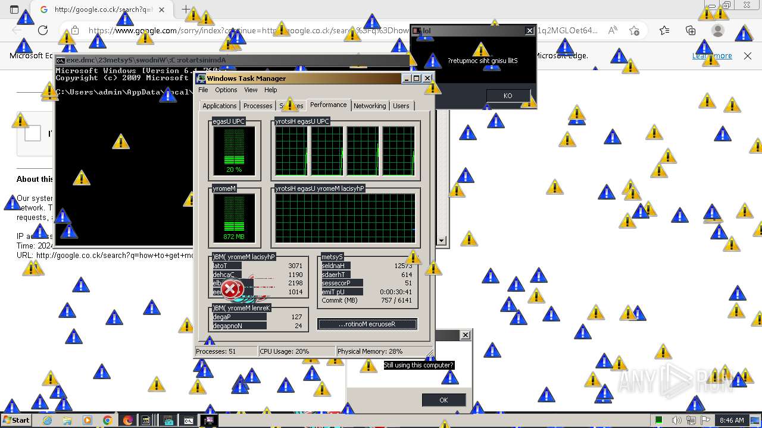Launch Windows Media Player from taskbar

pyautogui.click(x=88, y=420)
